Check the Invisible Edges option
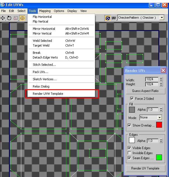This screenshot has width=169, height=177. [x=129, y=153]
